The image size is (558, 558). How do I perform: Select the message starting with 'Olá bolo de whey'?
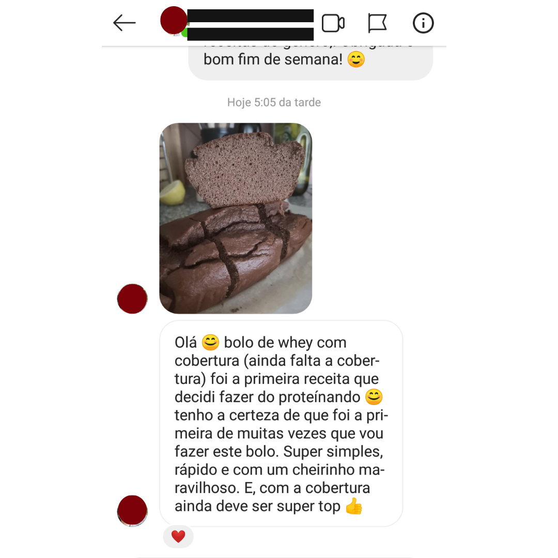click(x=281, y=424)
